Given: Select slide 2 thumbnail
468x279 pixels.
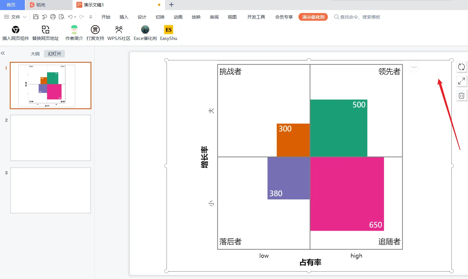Looking at the screenshot, I should click(x=51, y=138).
